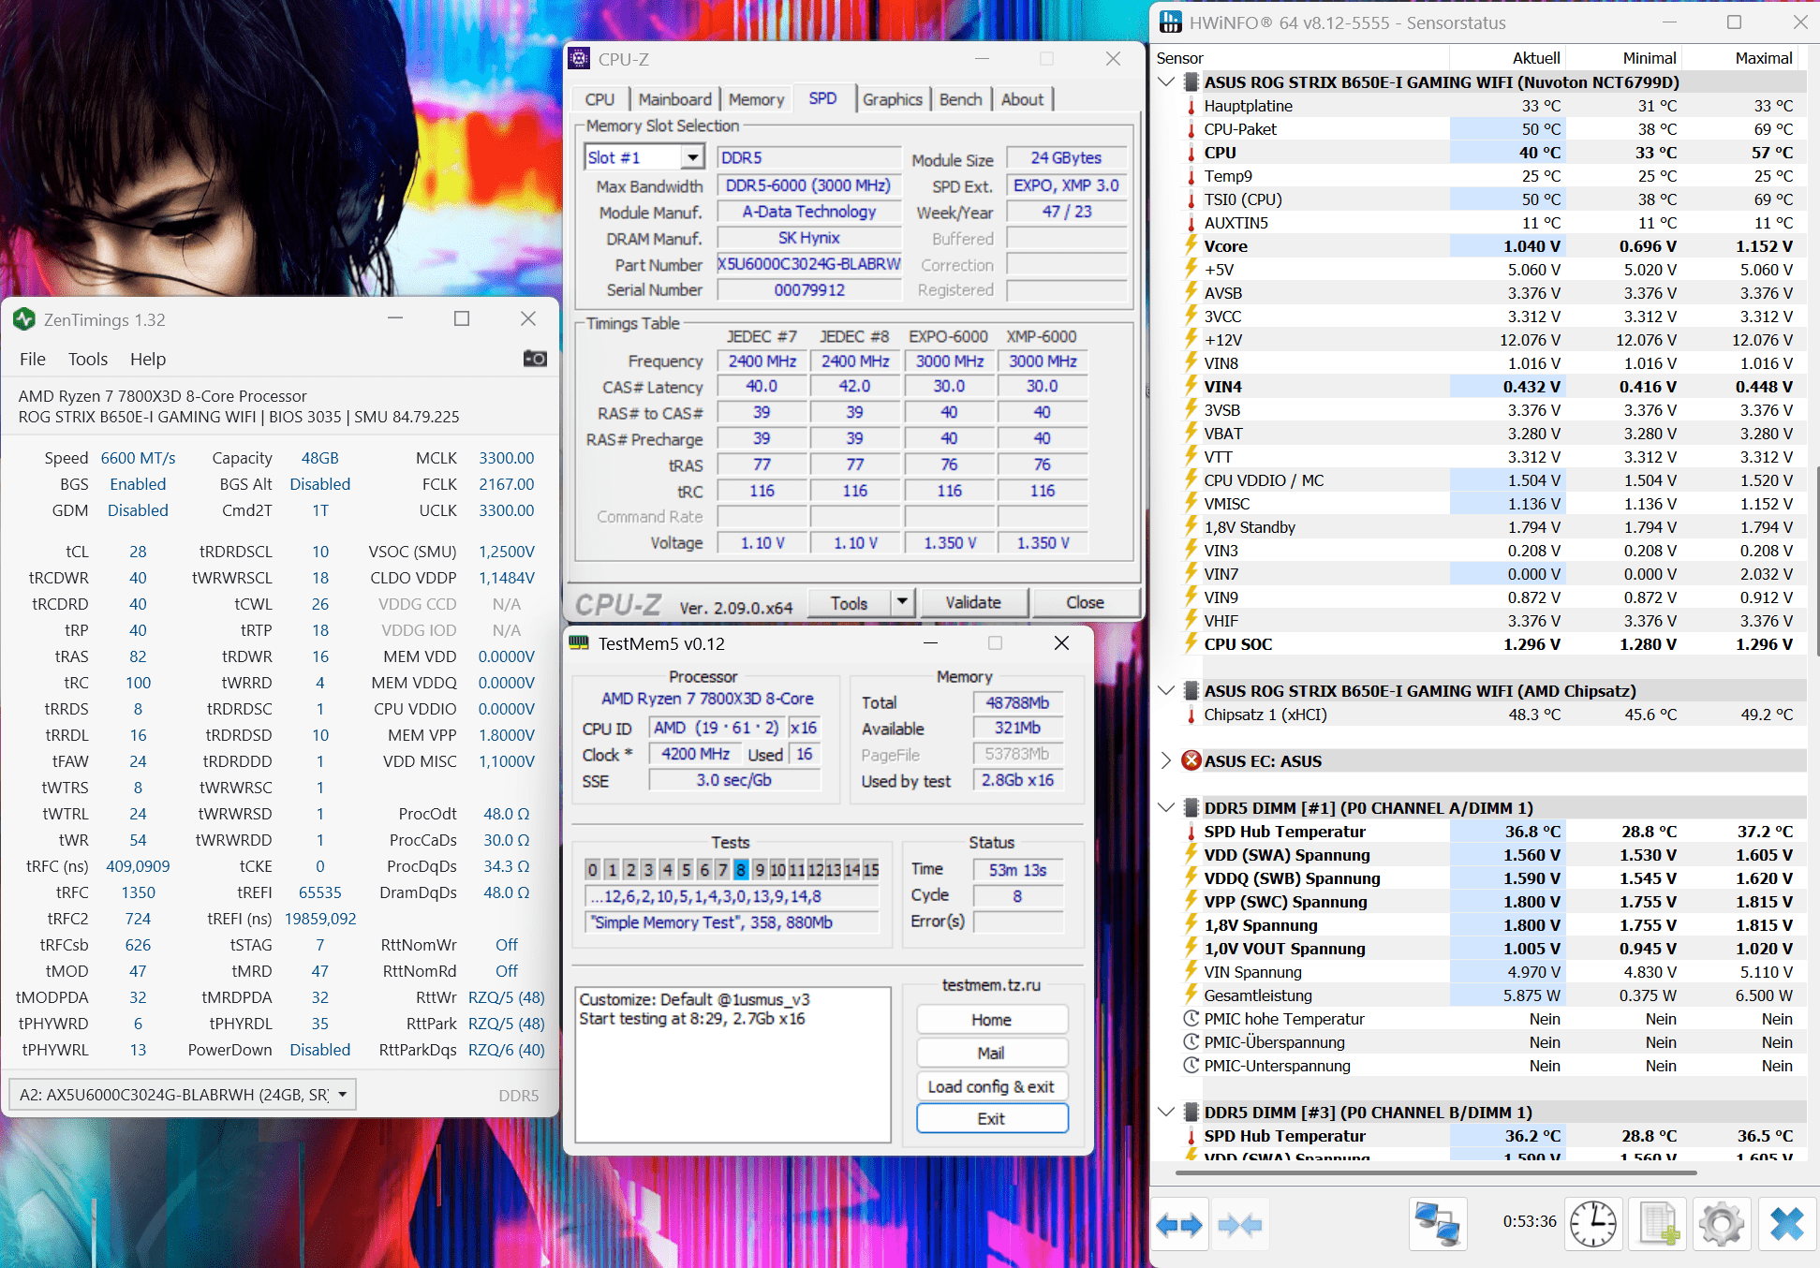Click TestMem5 Exit button
Image resolution: width=1820 pixels, height=1268 pixels.
[991, 1119]
